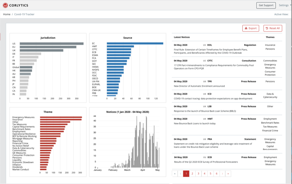Select the Insurance bar in Theme chart
292x184 pixels.
tap(60, 120)
